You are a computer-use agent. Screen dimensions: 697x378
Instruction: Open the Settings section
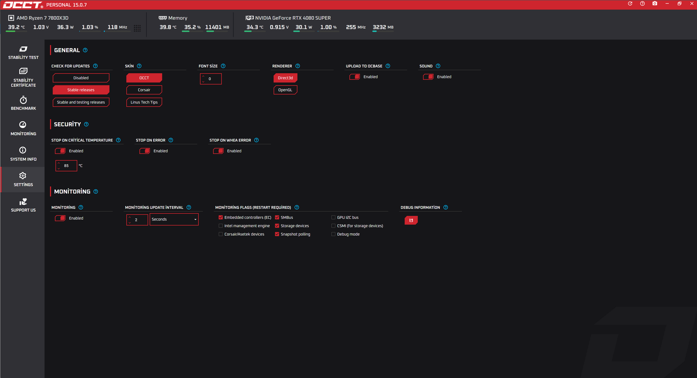(23, 180)
